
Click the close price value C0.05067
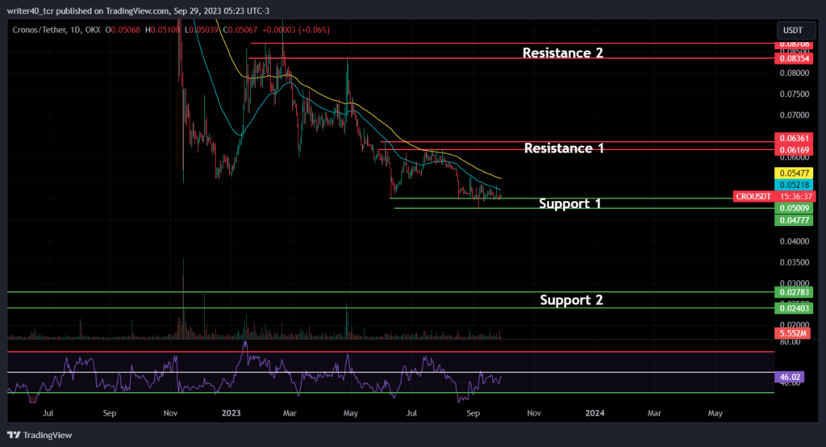[x=240, y=30]
